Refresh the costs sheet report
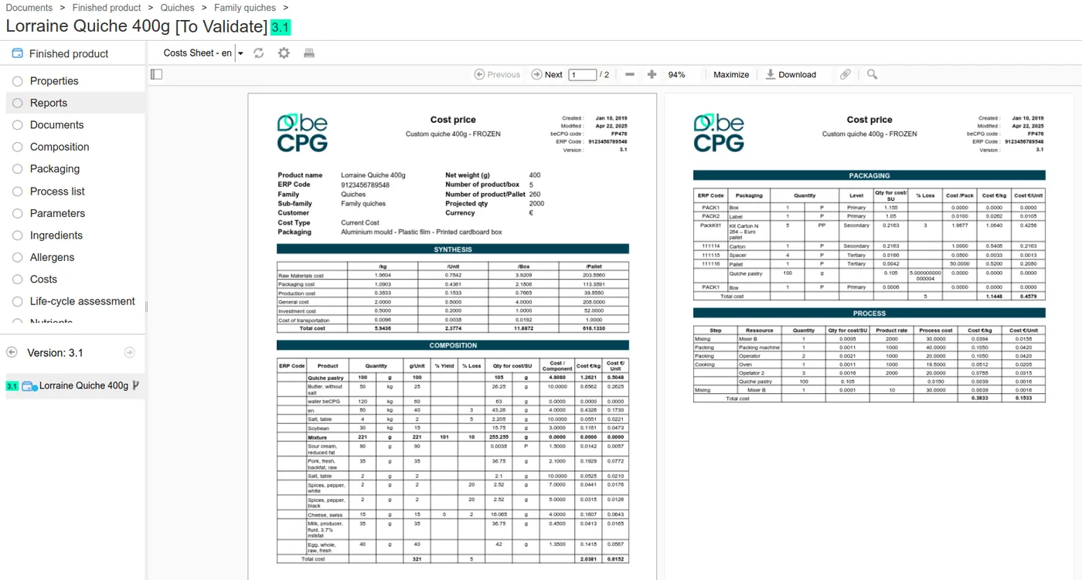Image resolution: width=1082 pixels, height=580 pixels. tap(259, 53)
